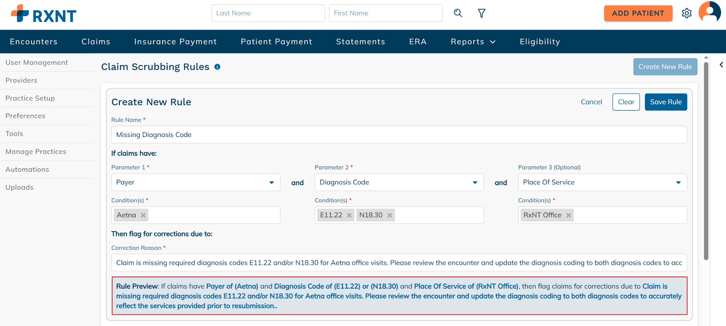The width and height of the screenshot is (726, 326).
Task: Open Practice Setup in the sidebar
Action: (30, 98)
